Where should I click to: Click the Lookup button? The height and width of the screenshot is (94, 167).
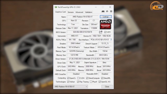tap(106, 17)
